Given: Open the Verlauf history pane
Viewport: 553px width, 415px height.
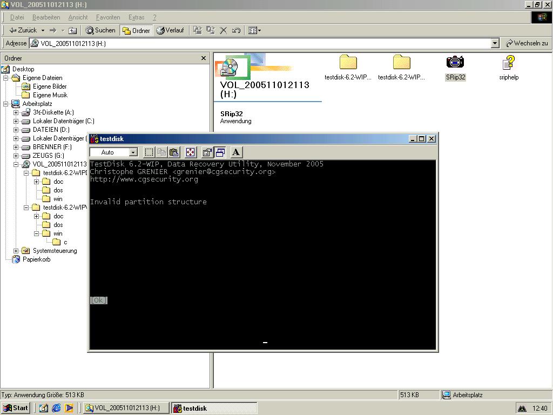Looking at the screenshot, I should click(x=170, y=30).
